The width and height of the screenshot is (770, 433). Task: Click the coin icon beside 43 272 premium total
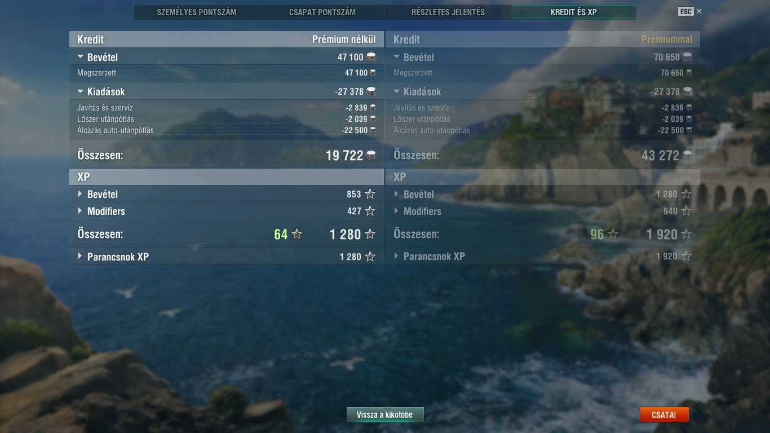coord(687,155)
